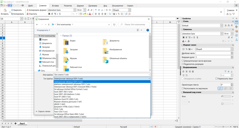Click the borders icon in ribbon
Viewport: 239px width, 128px height.
tap(81, 14)
